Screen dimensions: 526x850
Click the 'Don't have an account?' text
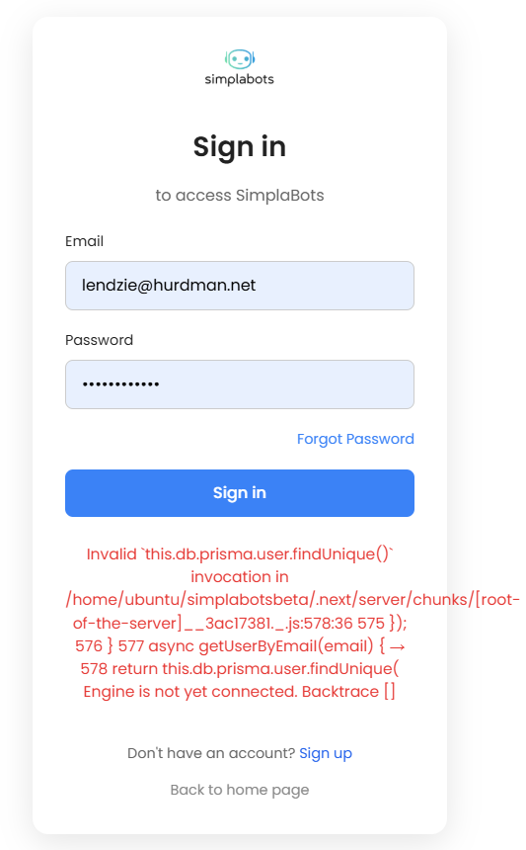211,753
